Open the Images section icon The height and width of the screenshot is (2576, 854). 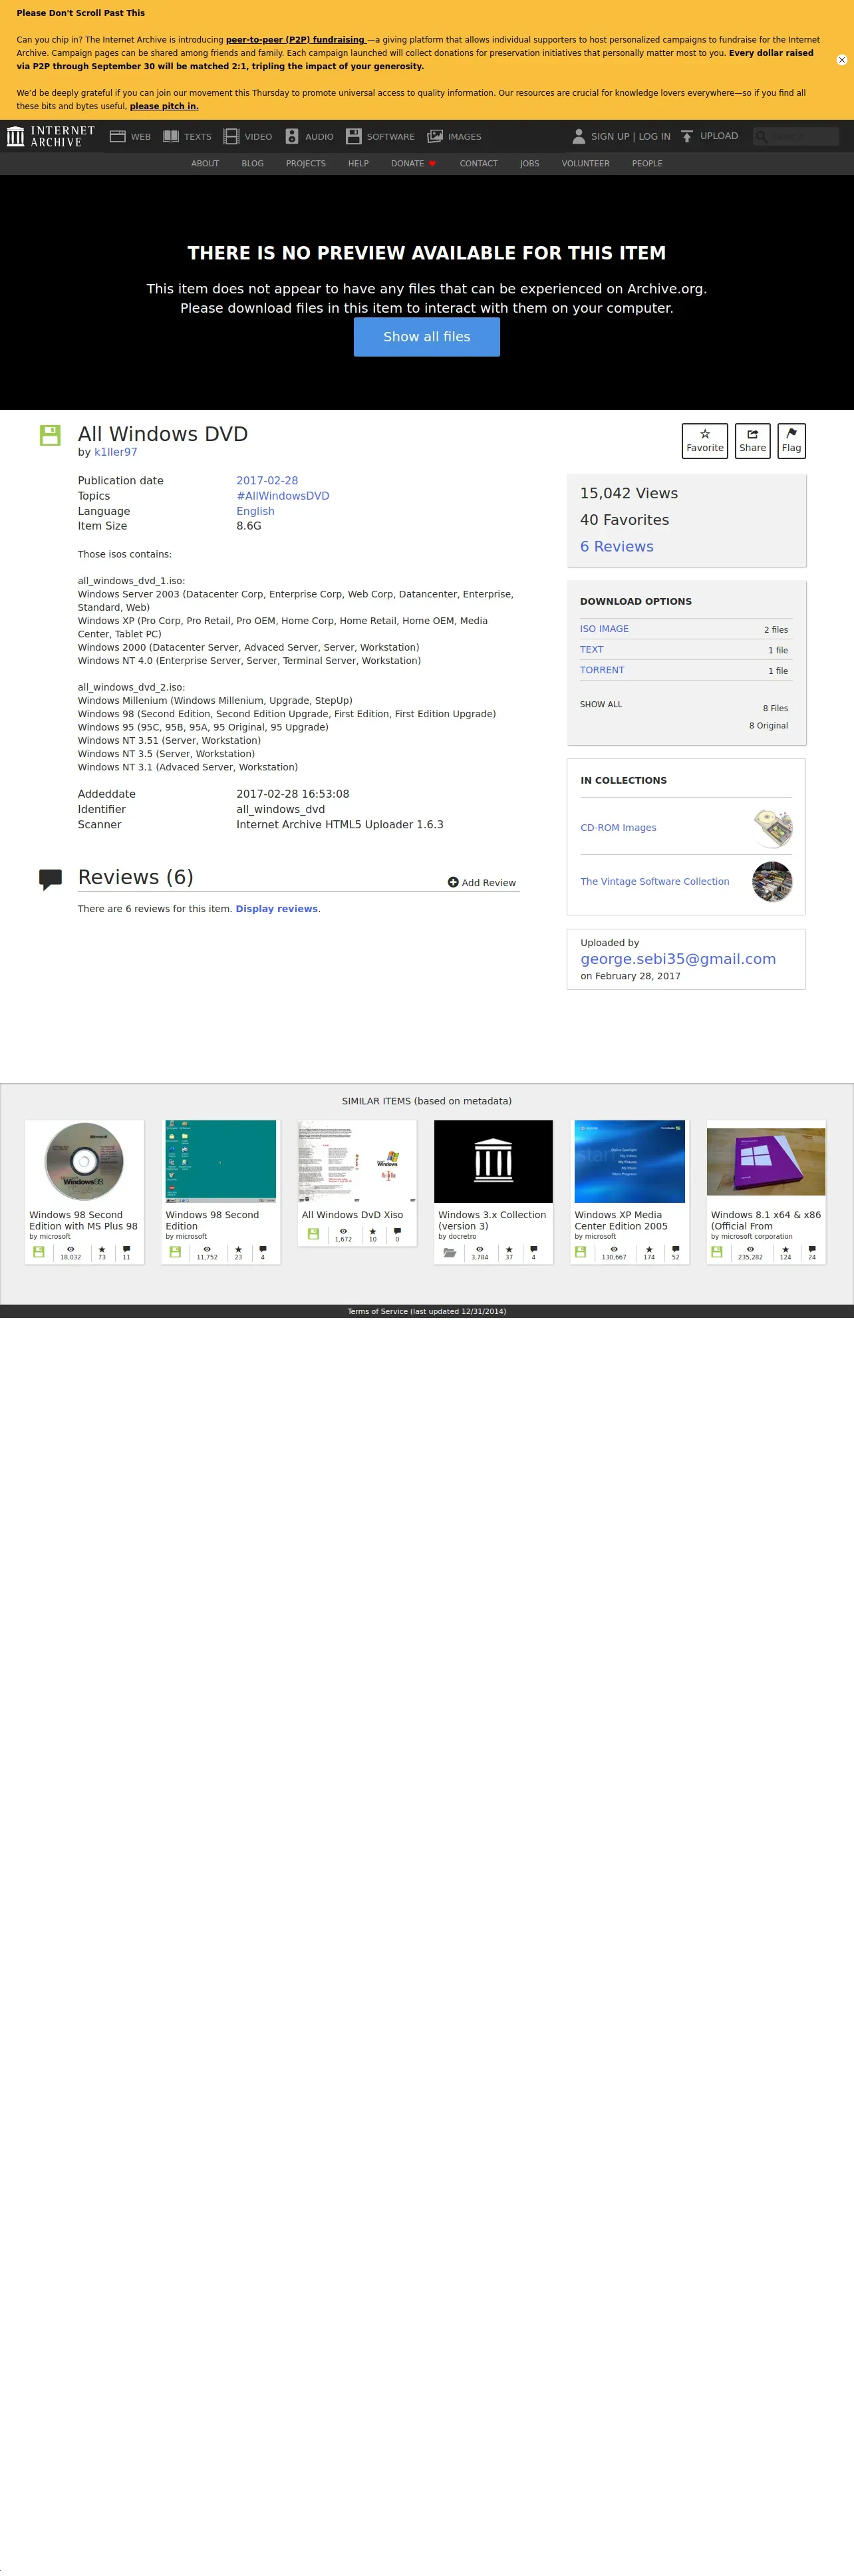pos(435,136)
